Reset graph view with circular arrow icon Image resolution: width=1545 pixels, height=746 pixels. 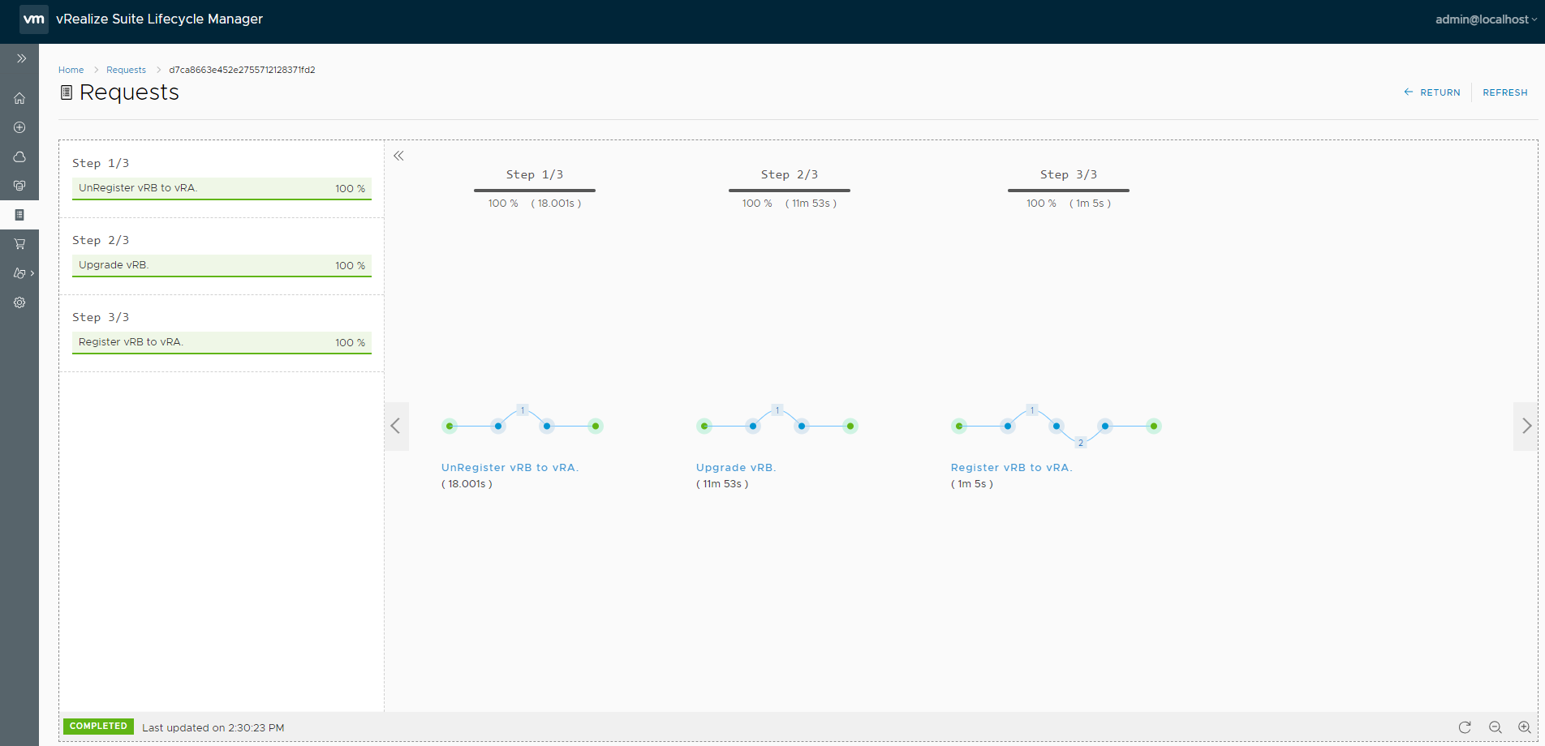point(1465,727)
